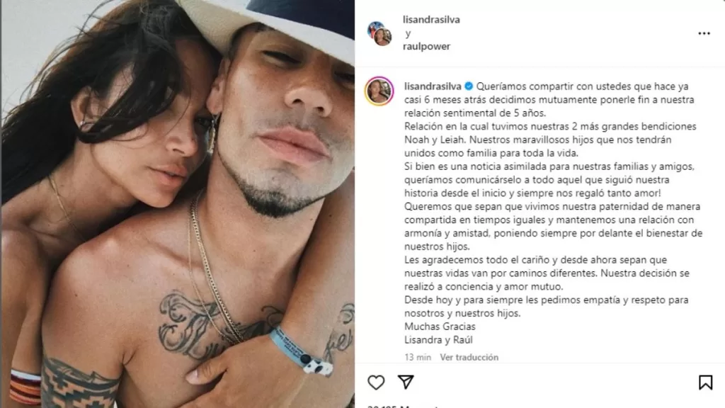This screenshot has width=725, height=408.
Task: Click caption paragraph mentioning Noah y Leiah
Action: pos(550,140)
